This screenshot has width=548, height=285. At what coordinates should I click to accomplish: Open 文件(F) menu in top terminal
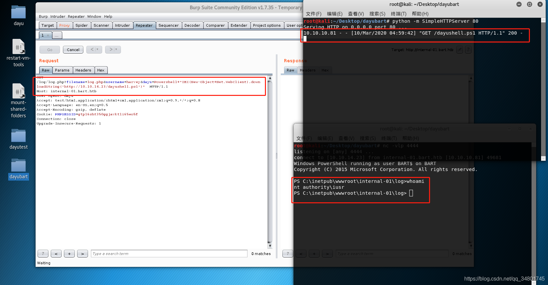(x=314, y=14)
